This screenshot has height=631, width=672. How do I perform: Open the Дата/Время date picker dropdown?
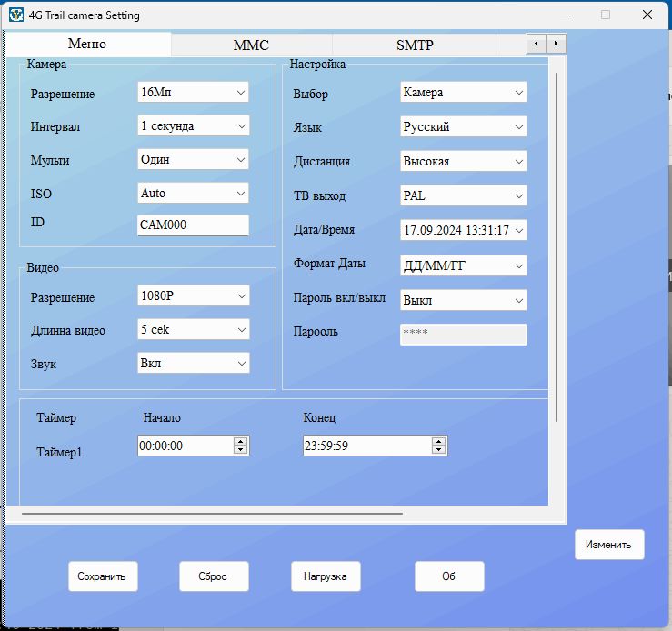(519, 231)
